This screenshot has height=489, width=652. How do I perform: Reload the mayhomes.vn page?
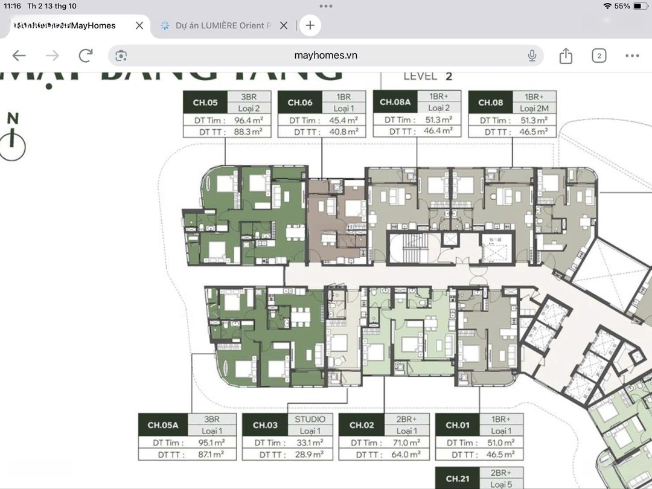point(86,56)
